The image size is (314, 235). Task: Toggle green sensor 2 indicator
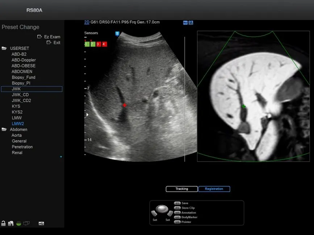pos(92,44)
